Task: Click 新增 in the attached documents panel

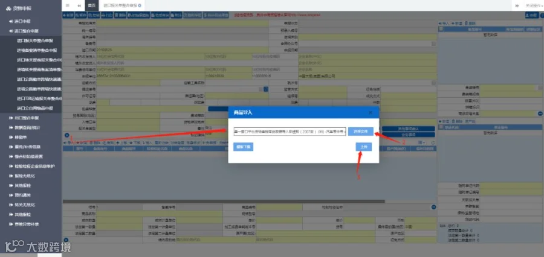Action: (444, 121)
